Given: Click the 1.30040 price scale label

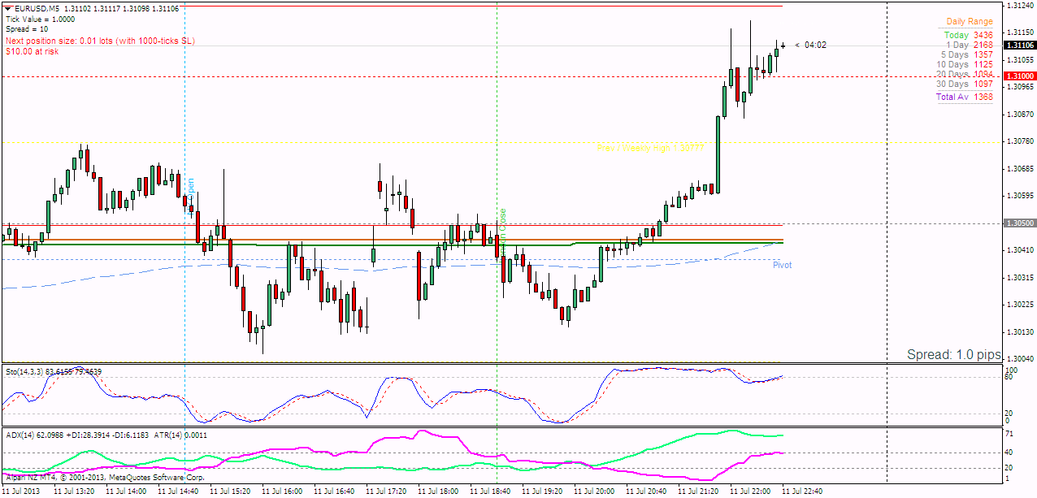Looking at the screenshot, I should click(1020, 359).
